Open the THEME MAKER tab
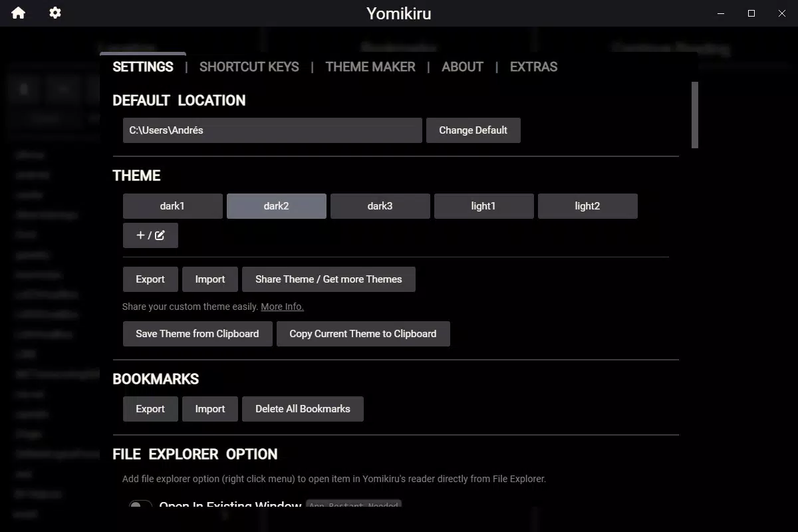798x532 pixels. click(370, 66)
